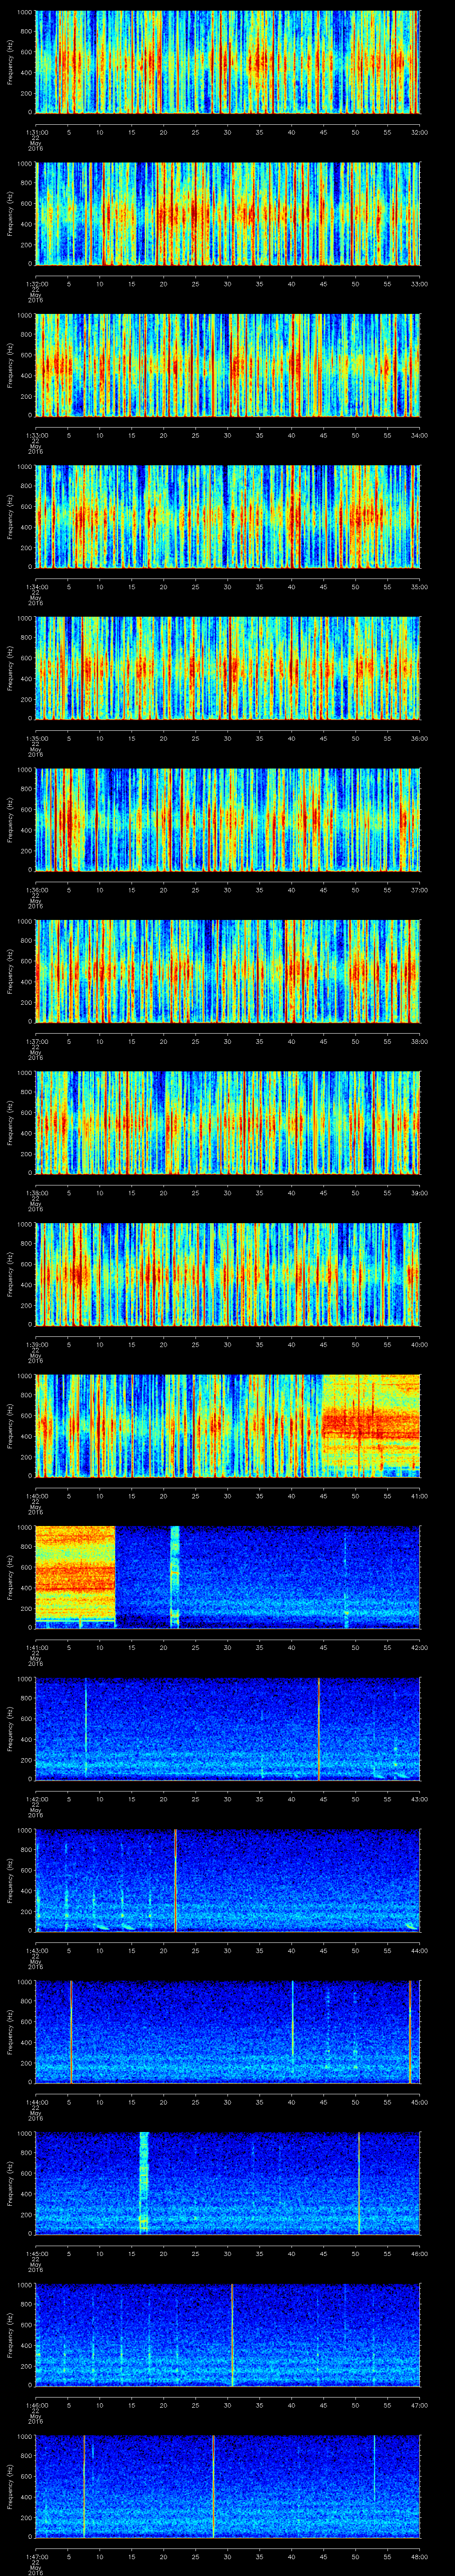Click the "1:31:00" start time label
455x2576 pixels.
pos(36,132)
